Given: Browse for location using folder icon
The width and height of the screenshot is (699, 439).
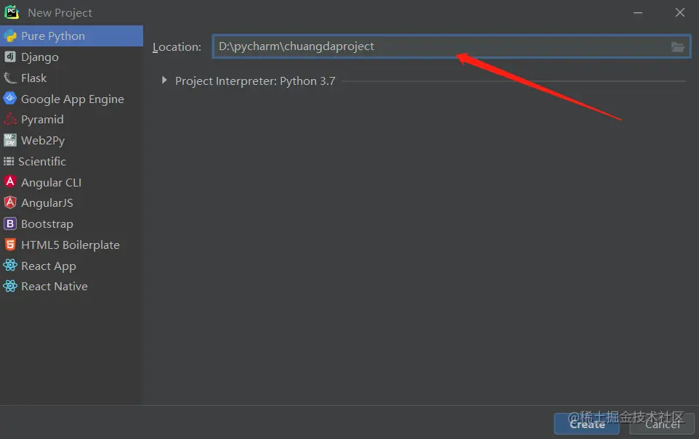Looking at the screenshot, I should point(677,46).
